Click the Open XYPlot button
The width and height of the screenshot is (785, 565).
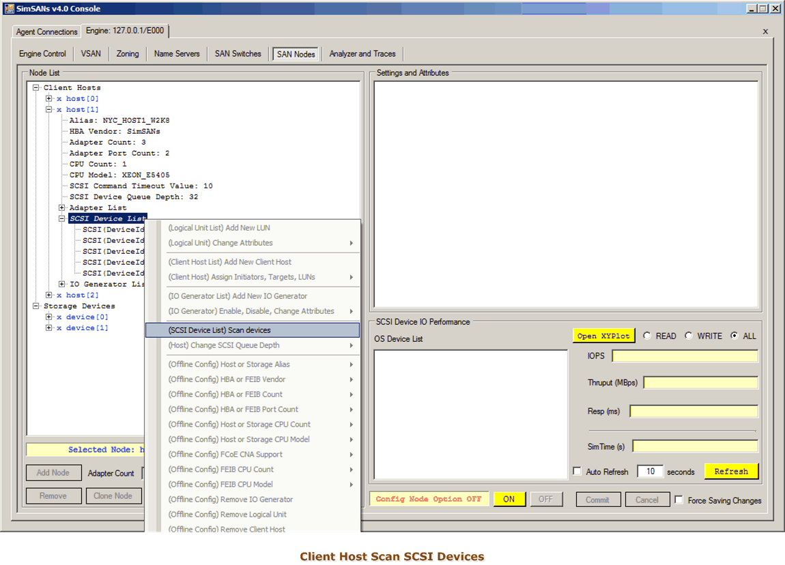click(603, 336)
